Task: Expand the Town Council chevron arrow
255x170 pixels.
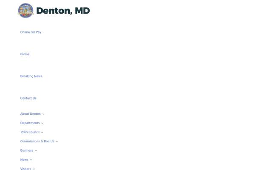Action: click(x=42, y=132)
